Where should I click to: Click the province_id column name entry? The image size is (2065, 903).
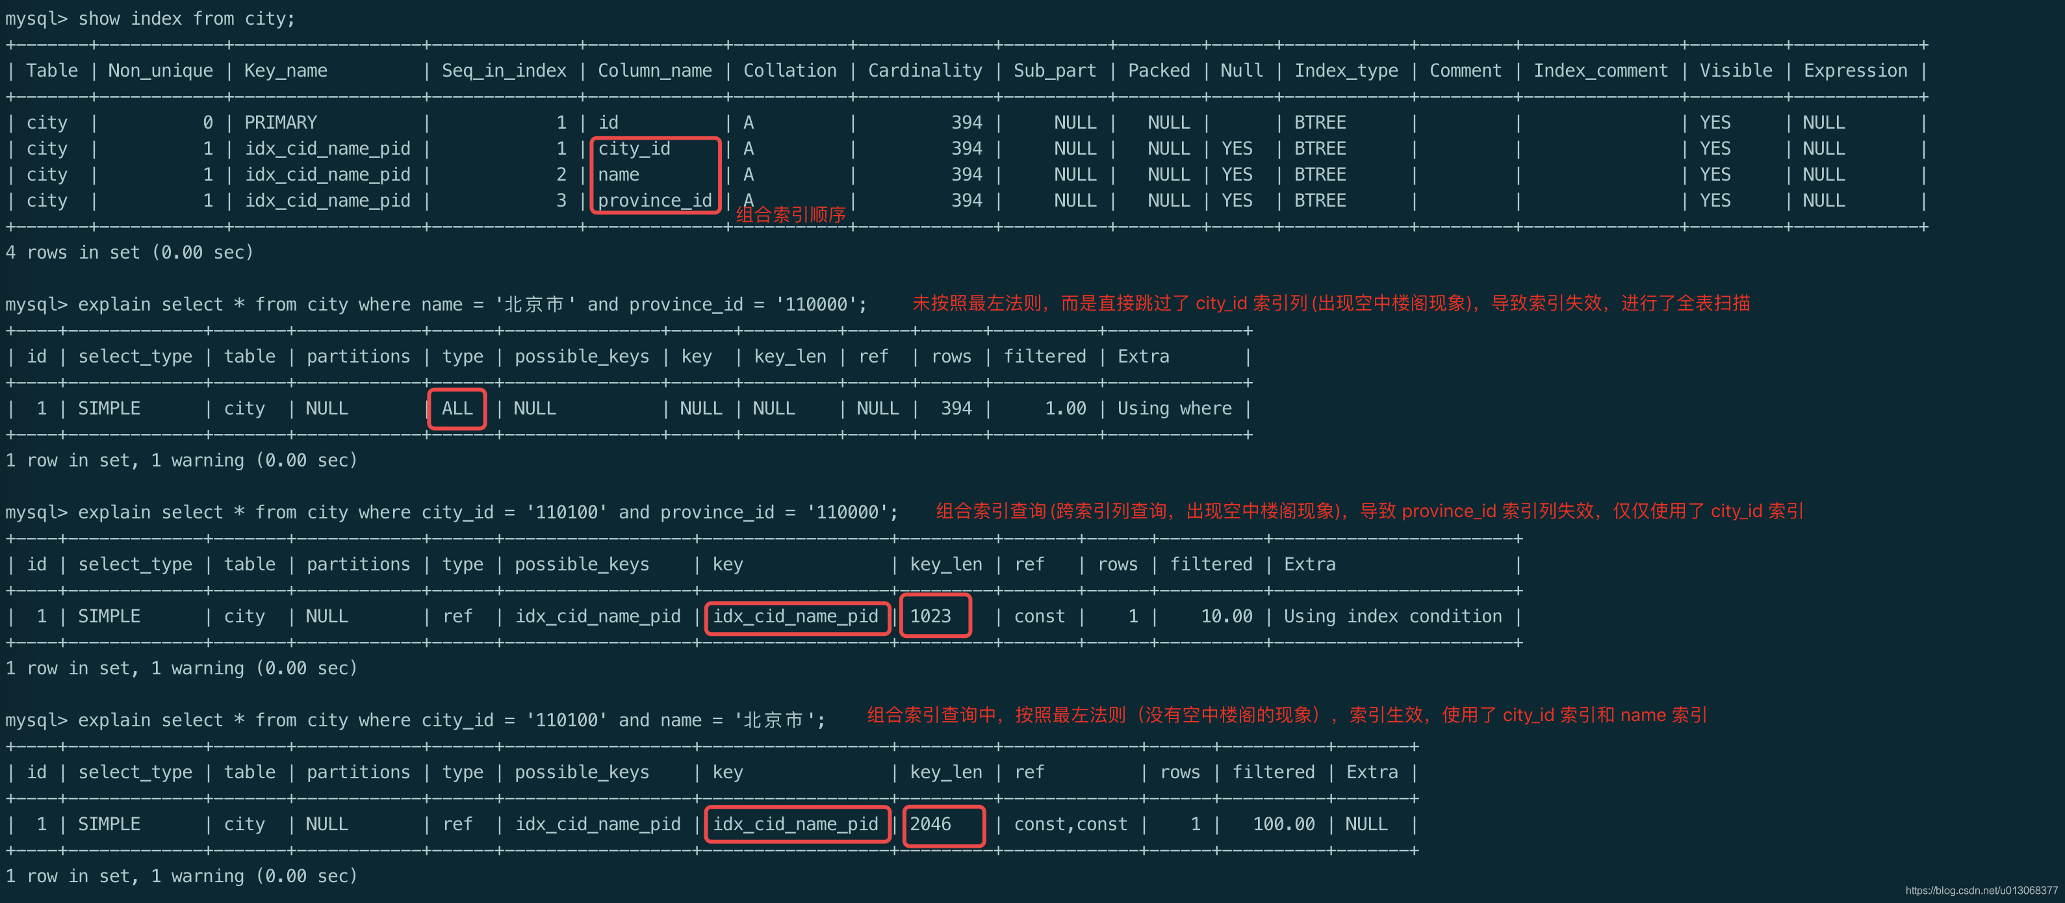click(655, 200)
